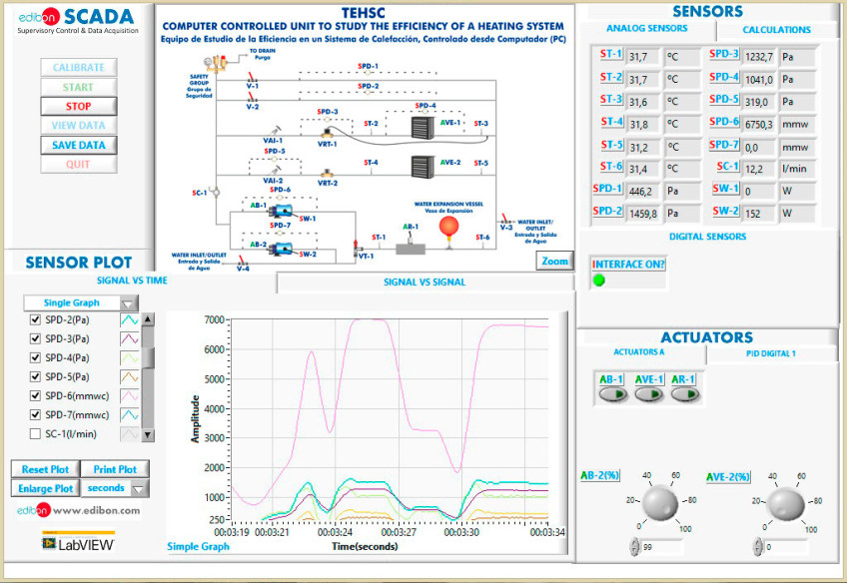Open the SIGNAL VS SIGNAL tab
The height and width of the screenshot is (583, 847).
click(x=424, y=283)
